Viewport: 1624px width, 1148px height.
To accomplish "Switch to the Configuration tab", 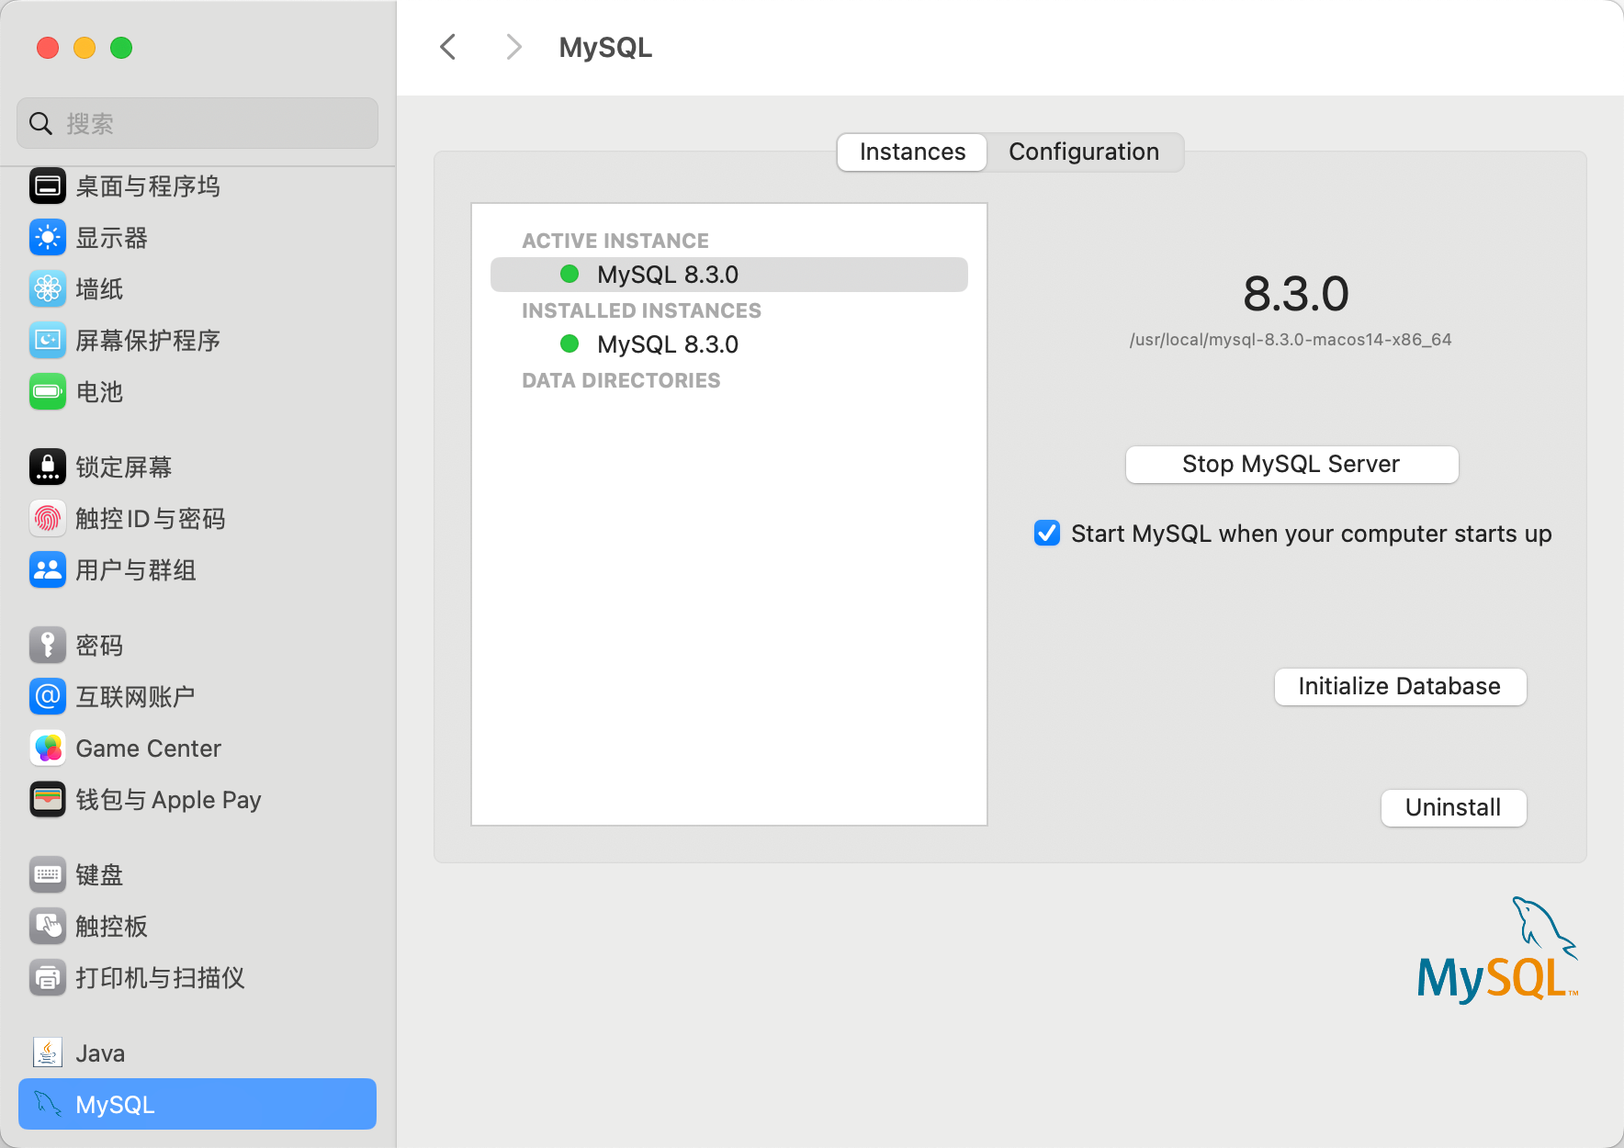I will tap(1084, 152).
